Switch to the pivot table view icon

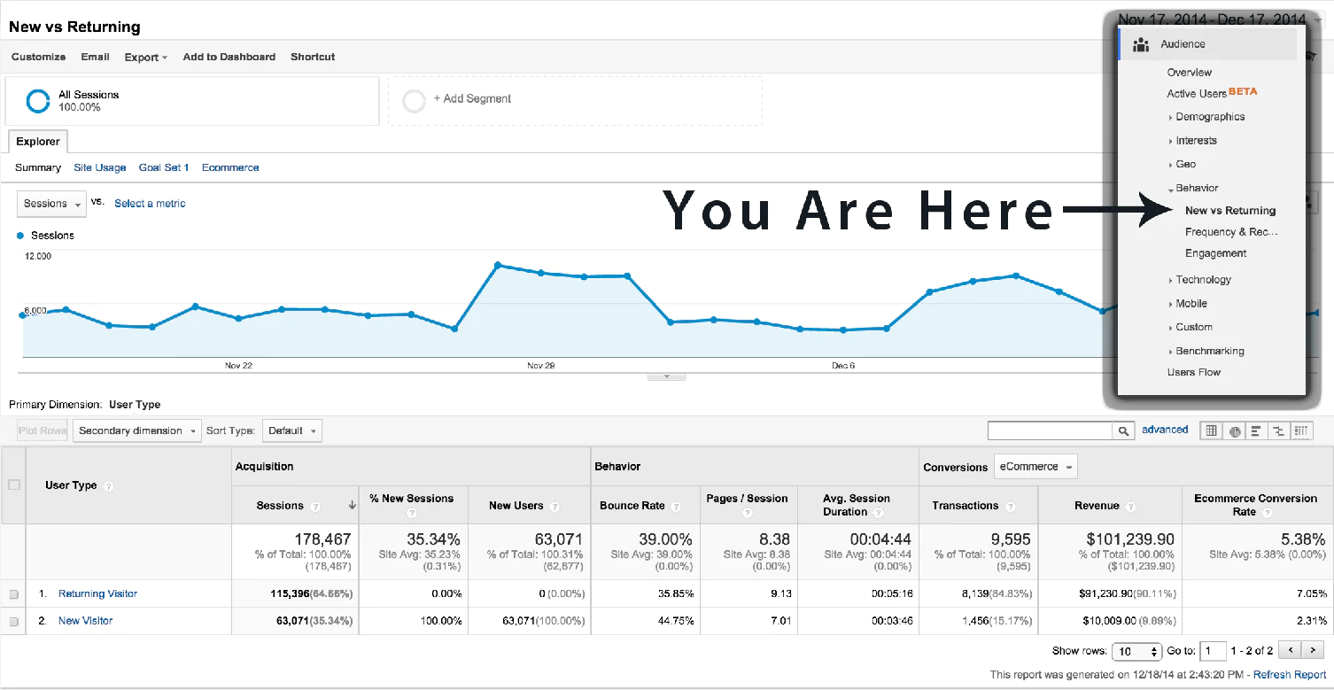[x=1300, y=430]
